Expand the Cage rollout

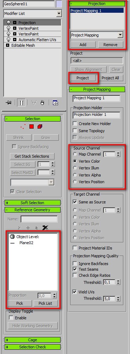coord(33,340)
